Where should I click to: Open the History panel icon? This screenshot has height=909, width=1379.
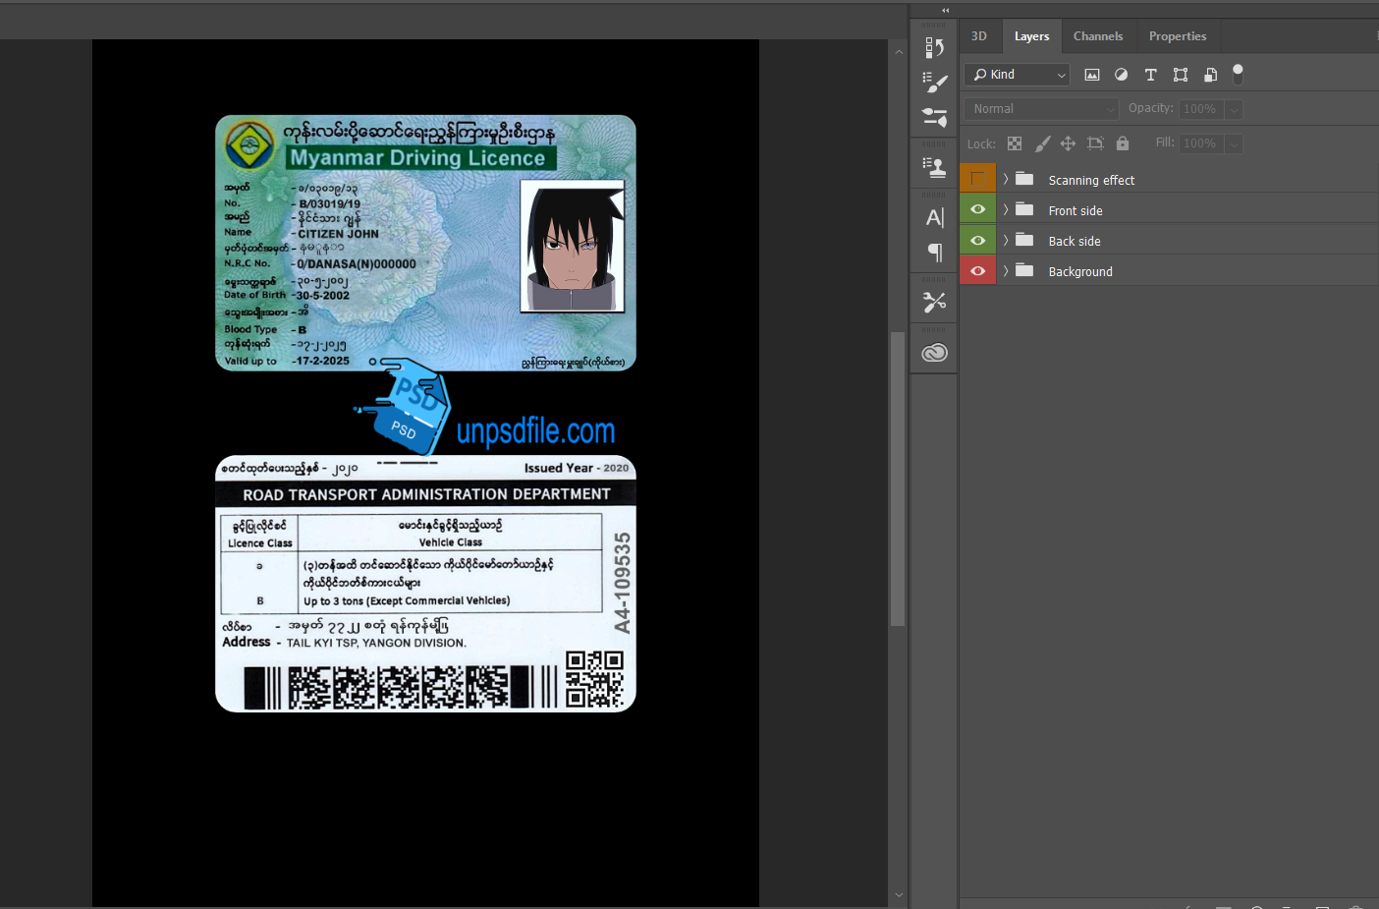[x=934, y=47]
